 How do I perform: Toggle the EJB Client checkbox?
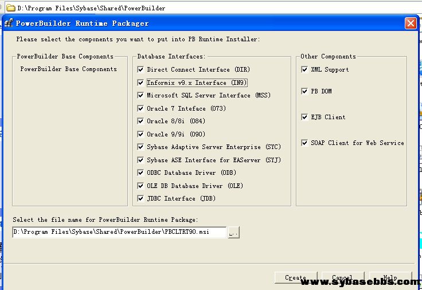(304, 117)
